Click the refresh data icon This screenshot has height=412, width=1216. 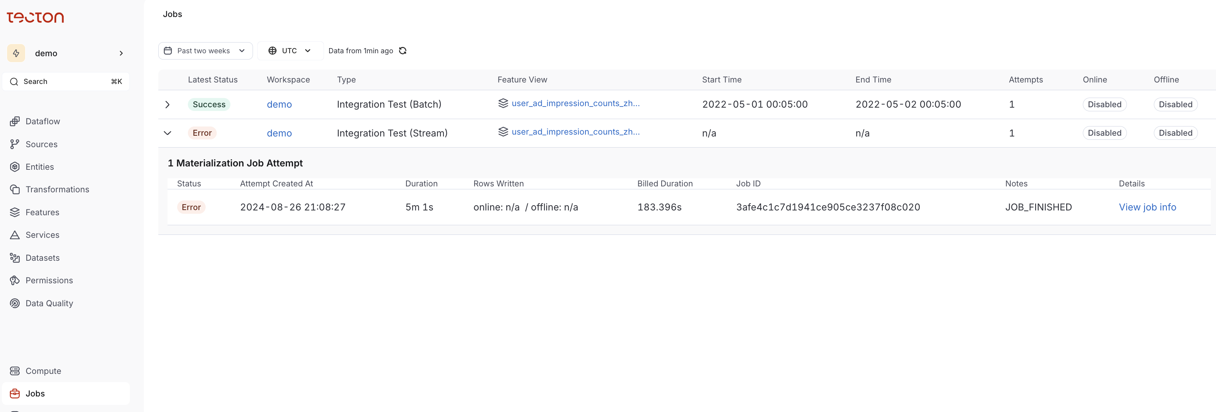tap(403, 51)
